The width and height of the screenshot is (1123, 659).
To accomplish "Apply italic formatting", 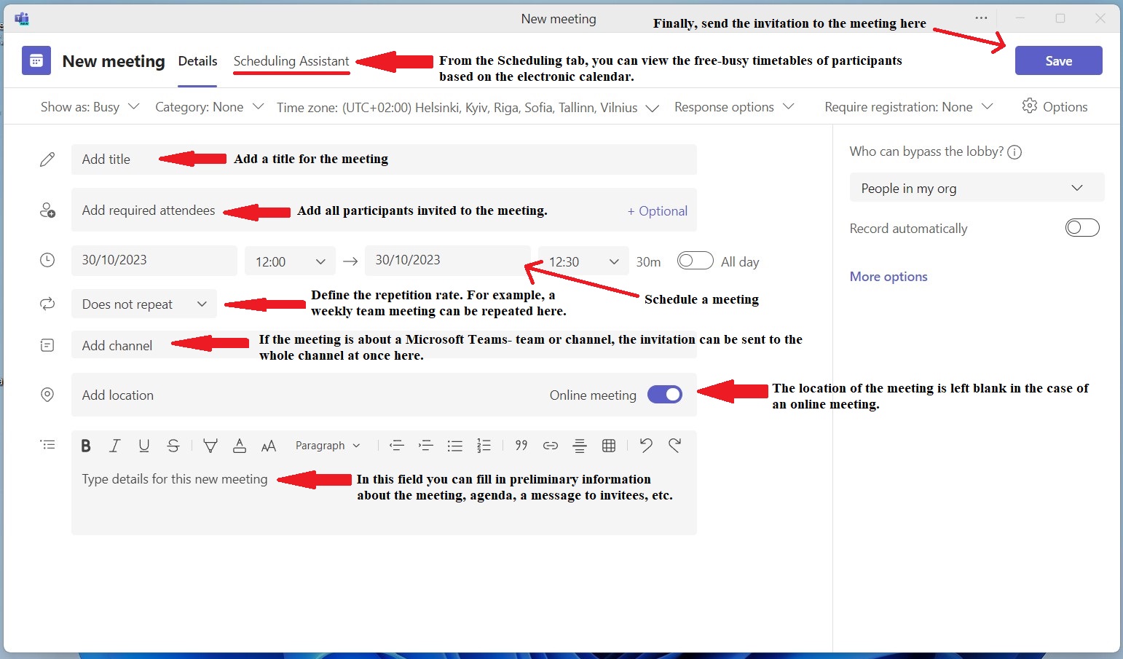I will [114, 446].
